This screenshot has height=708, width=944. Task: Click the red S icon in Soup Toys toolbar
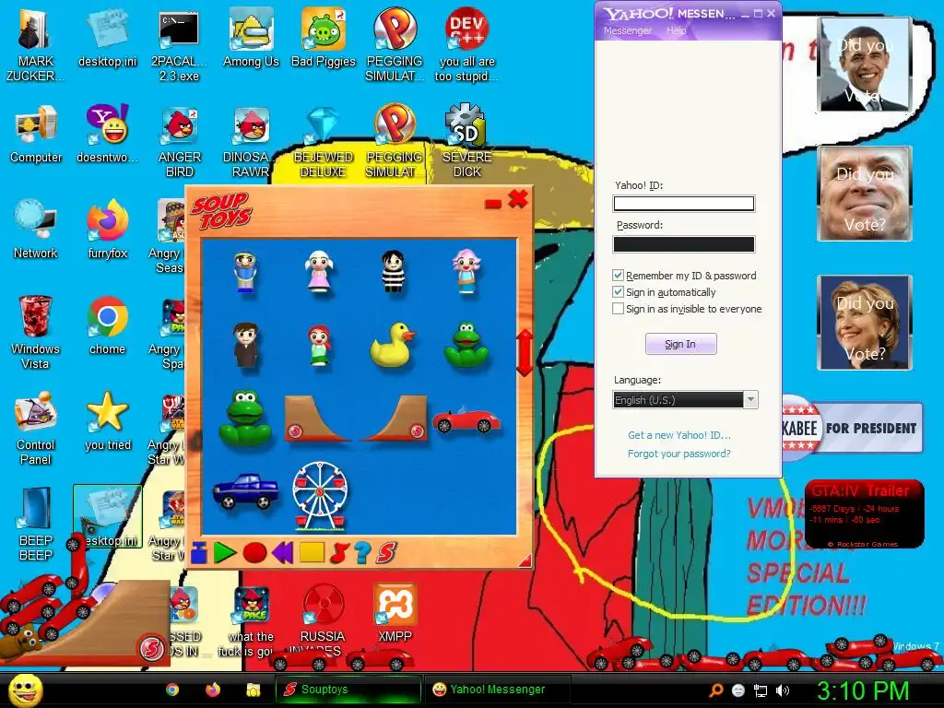click(386, 553)
